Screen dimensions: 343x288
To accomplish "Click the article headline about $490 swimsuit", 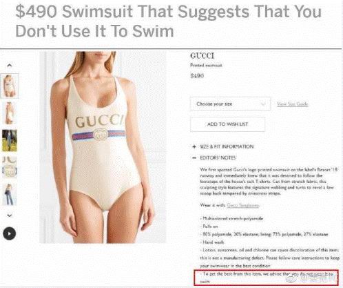I will (x=169, y=21).
